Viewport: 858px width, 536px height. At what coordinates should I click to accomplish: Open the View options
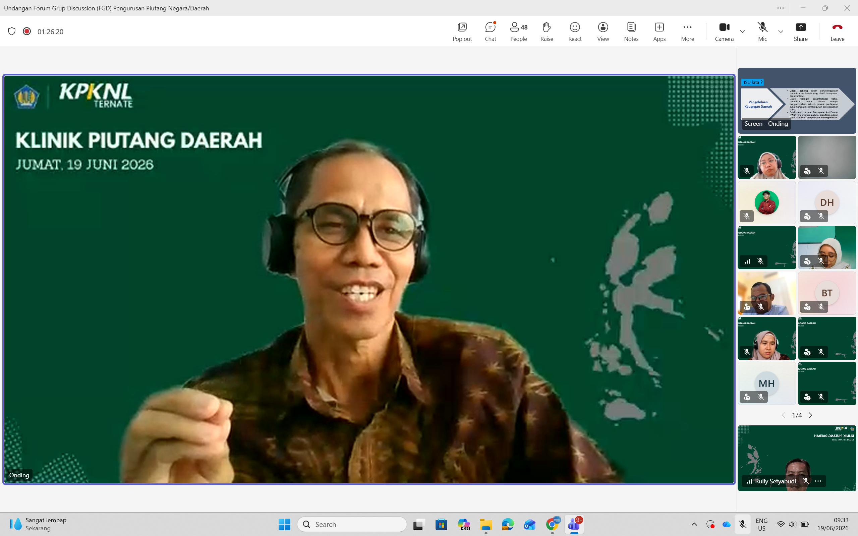coord(603,32)
